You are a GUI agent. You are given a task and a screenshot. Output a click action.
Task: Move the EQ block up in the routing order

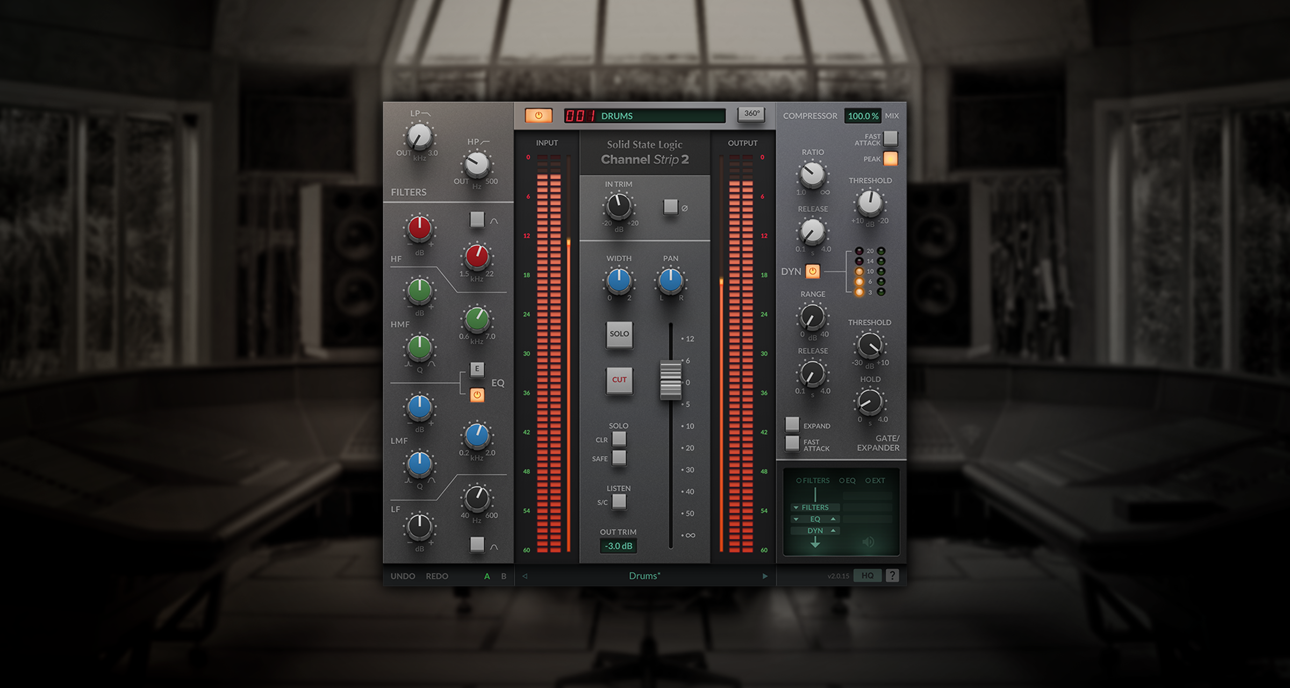pyautogui.click(x=833, y=519)
